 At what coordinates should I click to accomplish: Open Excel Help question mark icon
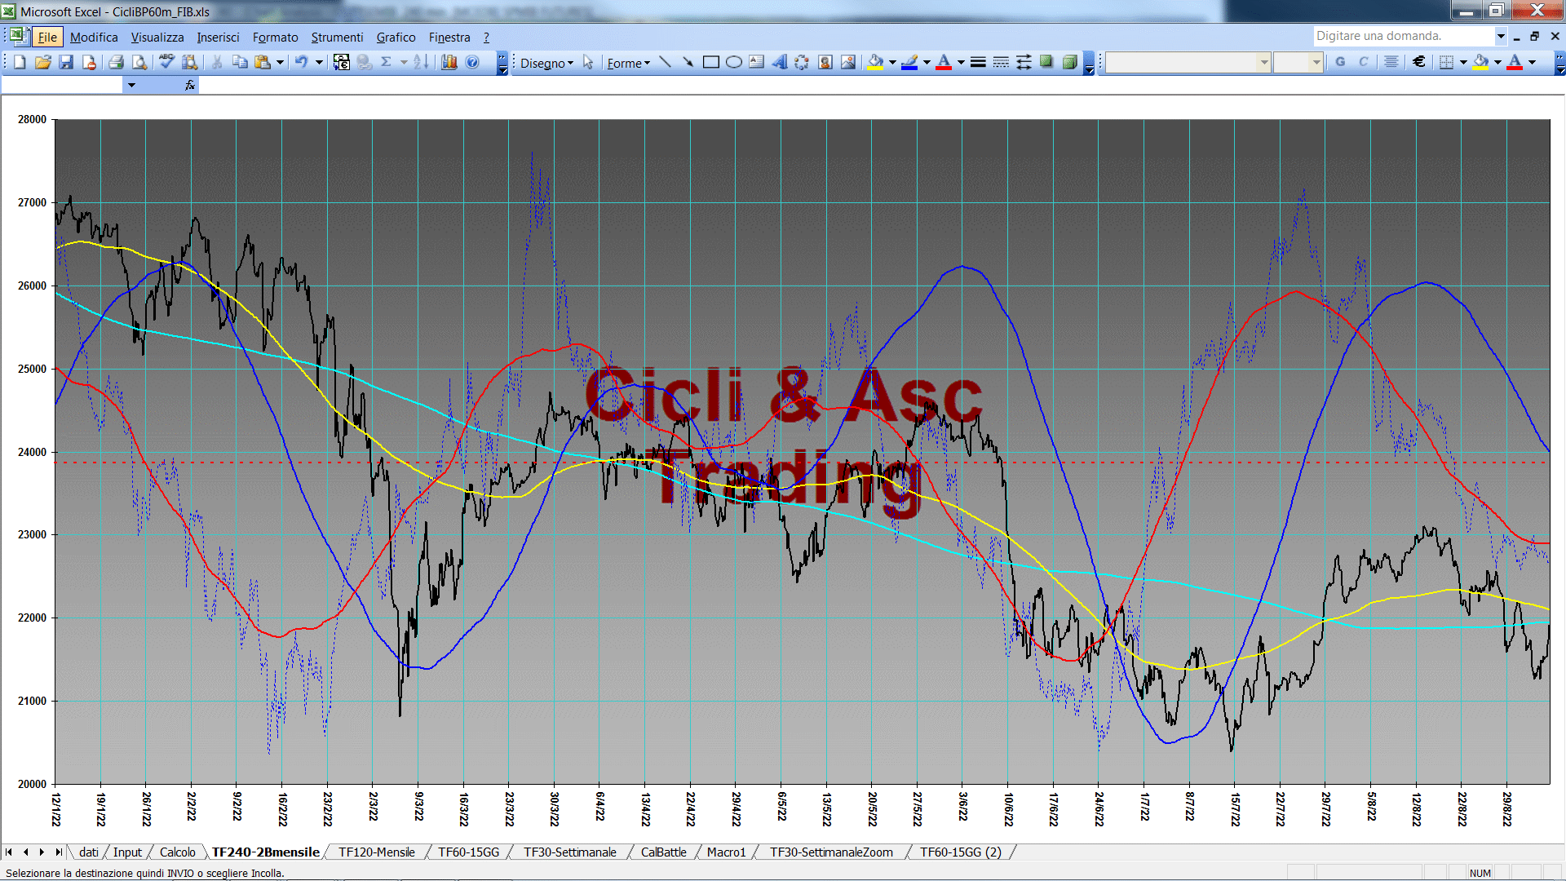[472, 62]
